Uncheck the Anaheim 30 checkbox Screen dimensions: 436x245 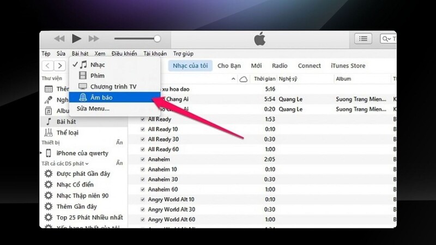143,179
